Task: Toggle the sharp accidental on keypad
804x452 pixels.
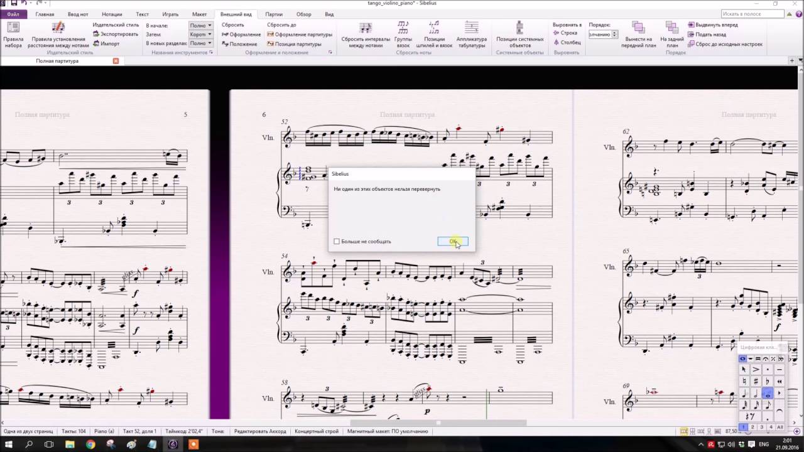Action: click(756, 381)
